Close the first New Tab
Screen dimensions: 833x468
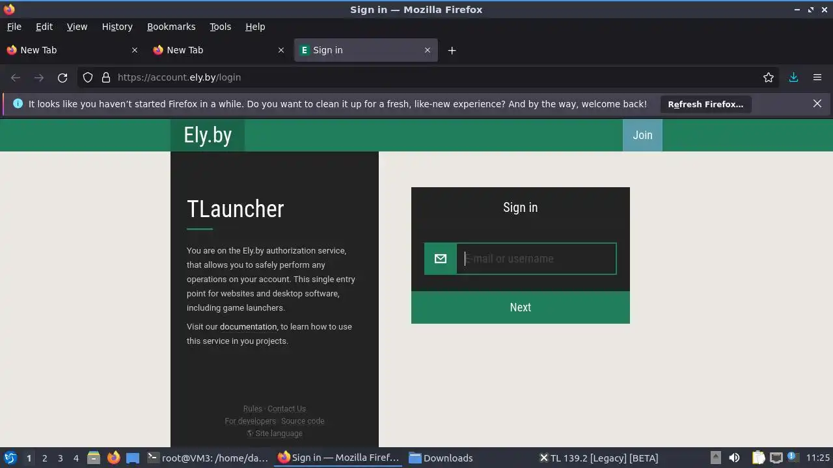coord(135,50)
